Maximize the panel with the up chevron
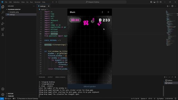This screenshot has height=100, width=178. click(x=172, y=77)
